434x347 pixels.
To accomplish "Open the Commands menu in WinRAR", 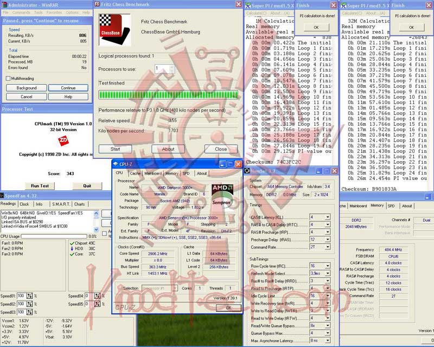I will point(21,12).
